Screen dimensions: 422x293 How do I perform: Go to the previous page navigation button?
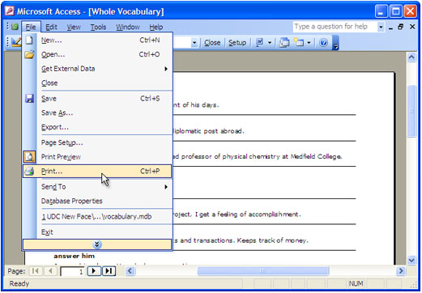(x=50, y=270)
